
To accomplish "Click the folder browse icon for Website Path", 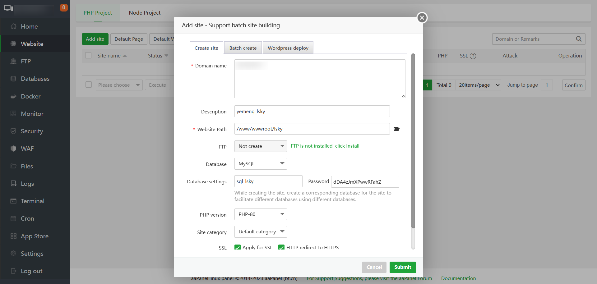I will (x=396, y=129).
